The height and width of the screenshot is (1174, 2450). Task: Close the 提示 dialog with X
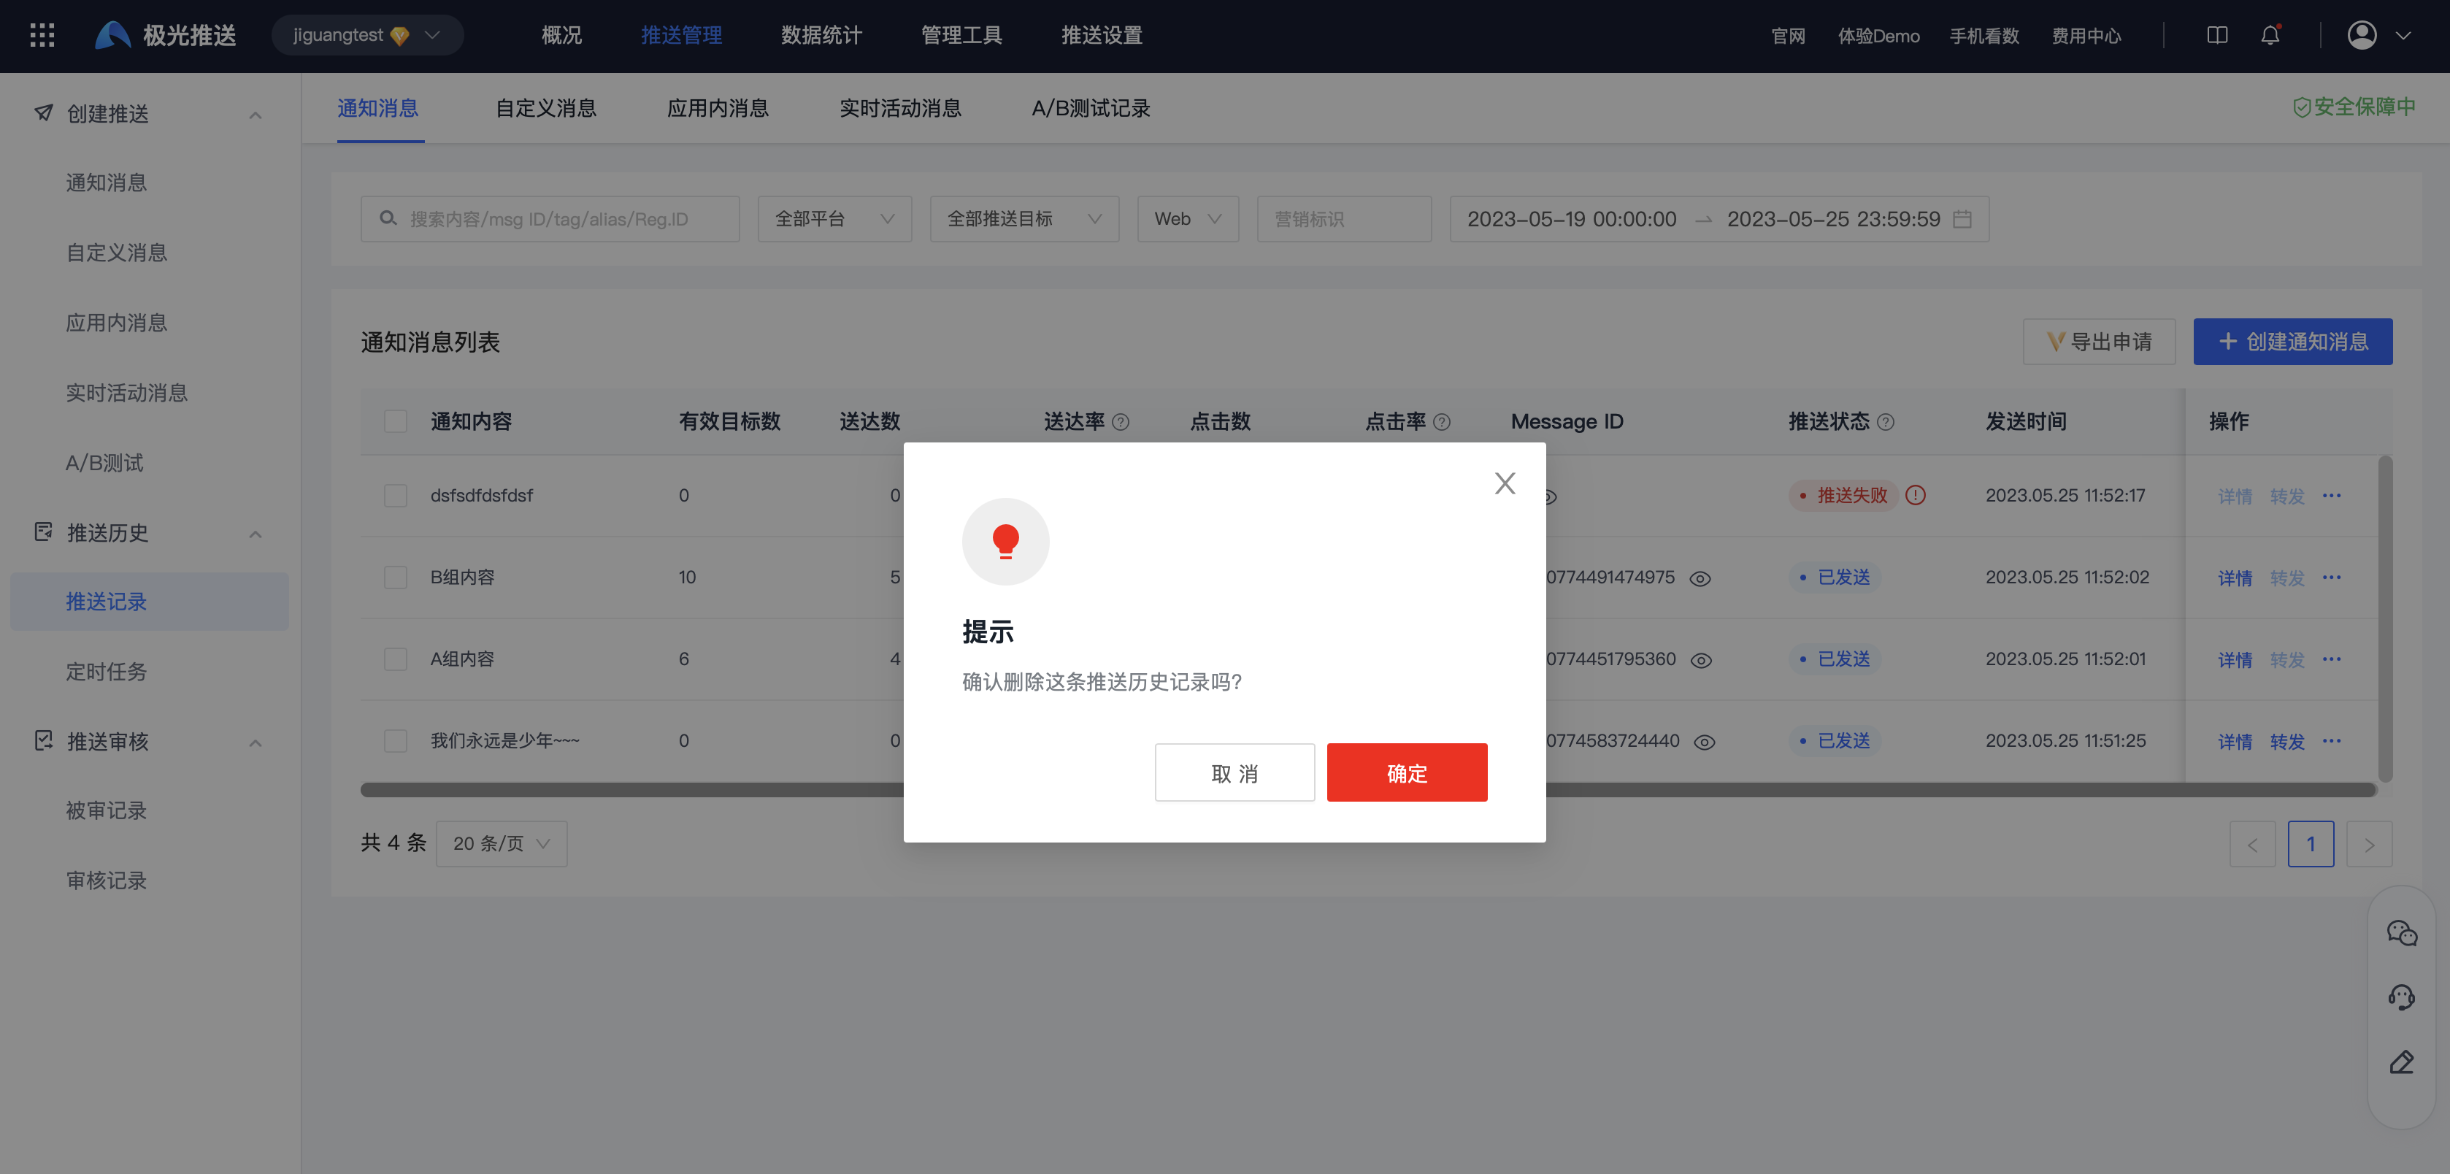pos(1505,483)
